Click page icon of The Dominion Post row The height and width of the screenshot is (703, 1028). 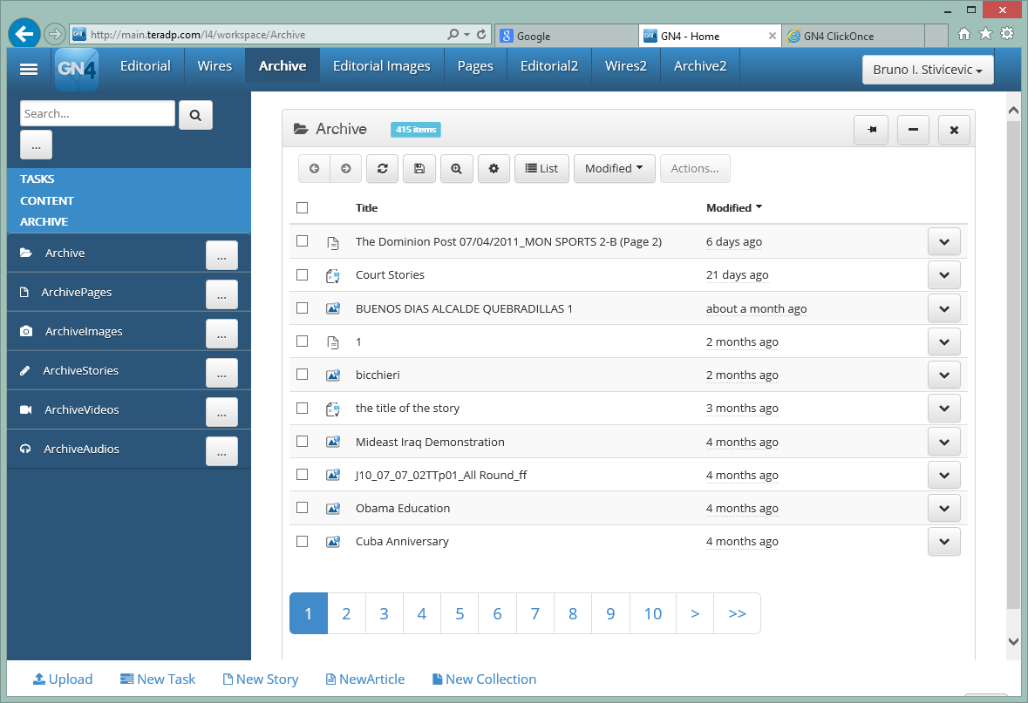pyautogui.click(x=333, y=243)
